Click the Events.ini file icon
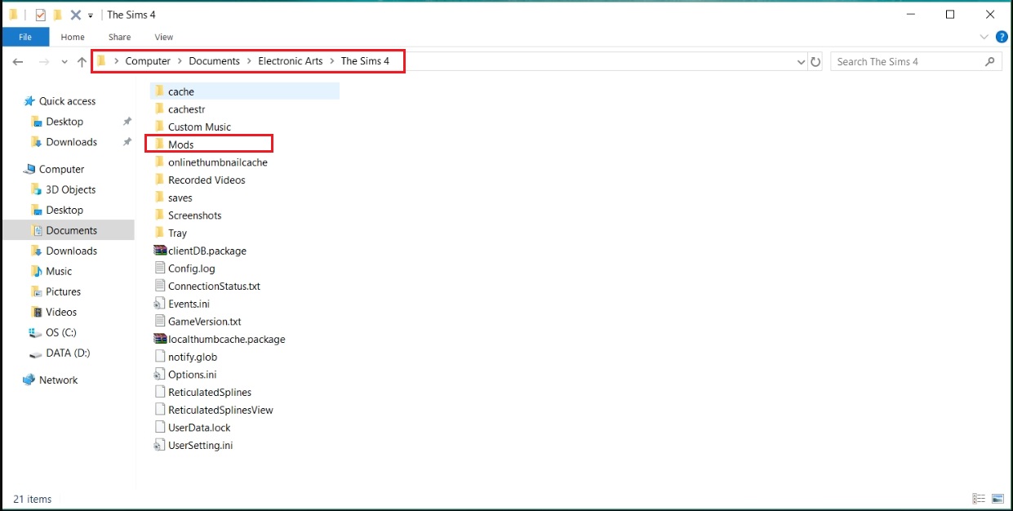The image size is (1013, 511). tap(160, 304)
